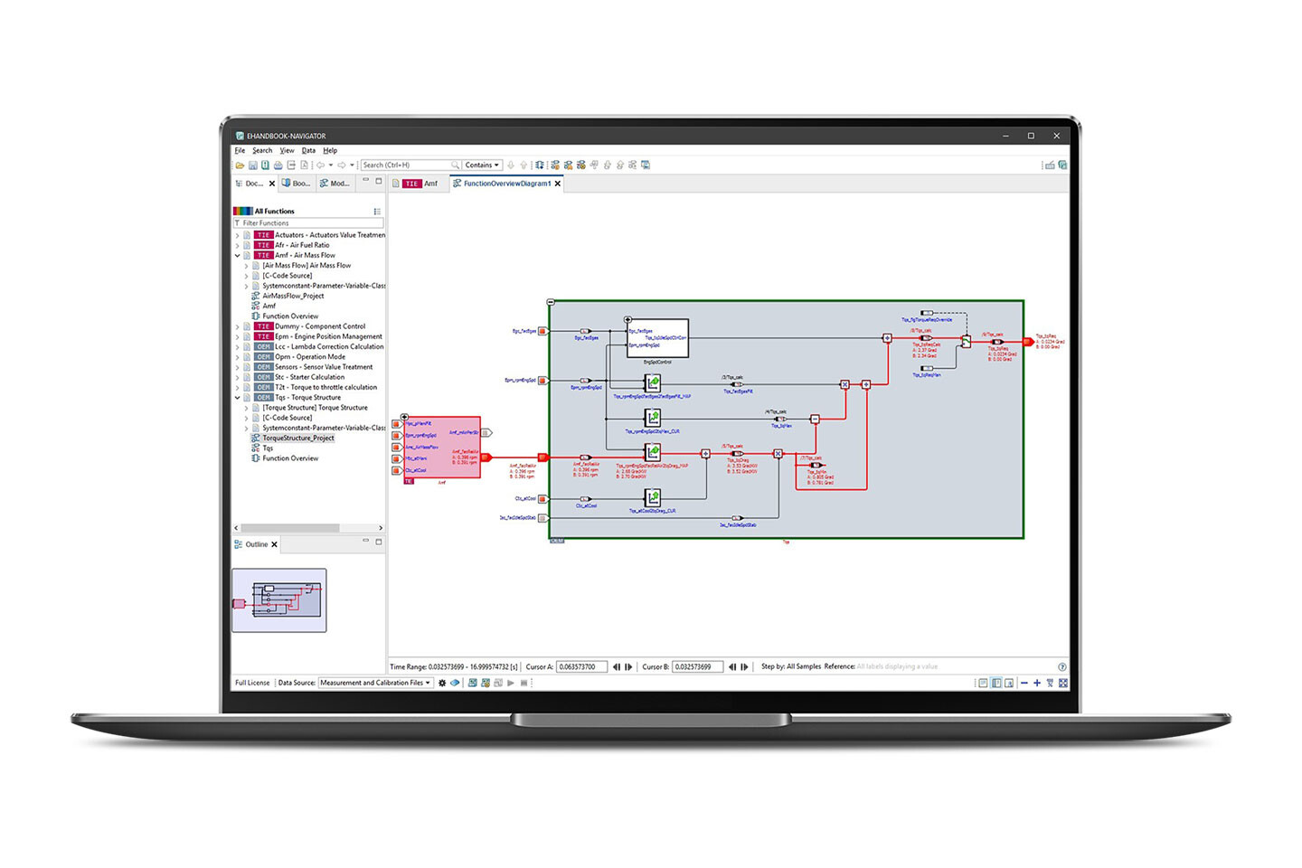1302x868 pixels.
Task: Go back with the left arrow icon
Action: point(320,165)
